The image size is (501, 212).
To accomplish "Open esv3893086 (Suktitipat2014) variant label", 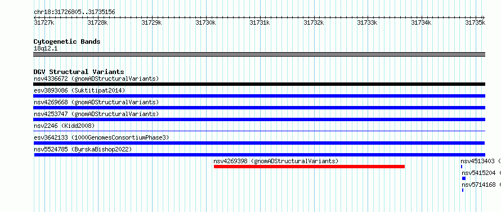I will pos(79,90).
